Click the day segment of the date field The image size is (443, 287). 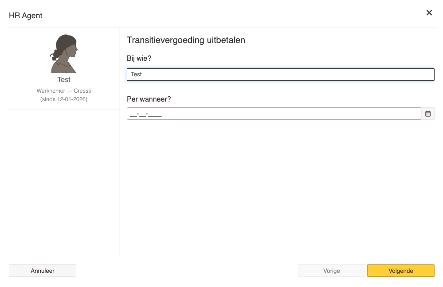click(133, 114)
